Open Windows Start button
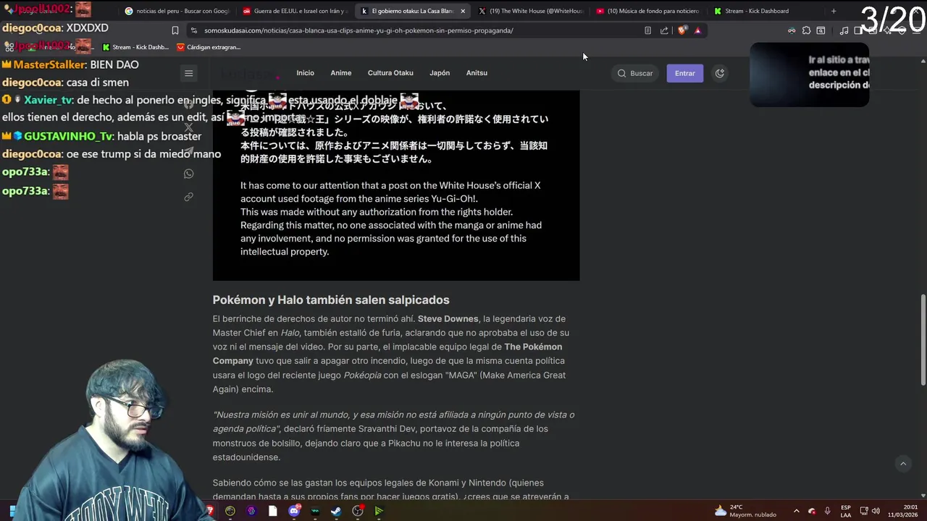The image size is (927, 521). pyautogui.click(x=12, y=511)
